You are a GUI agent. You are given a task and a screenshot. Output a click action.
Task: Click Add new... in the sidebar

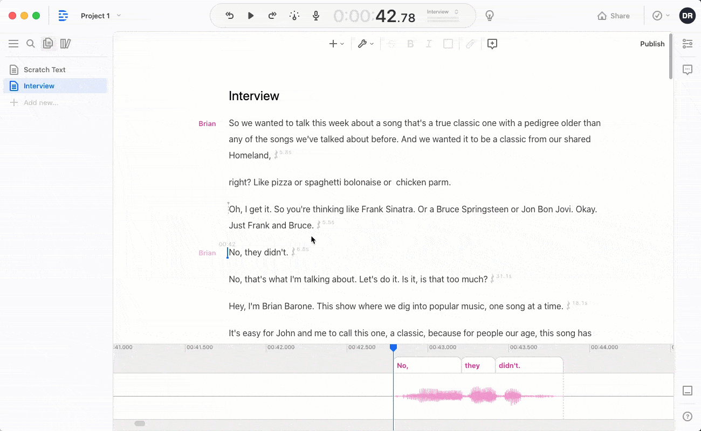(35, 102)
